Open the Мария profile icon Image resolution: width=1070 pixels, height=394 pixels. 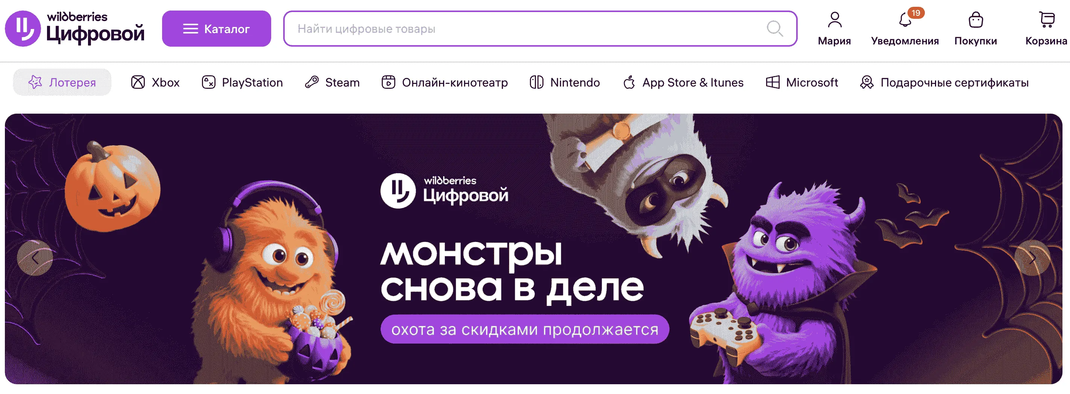[x=835, y=20]
